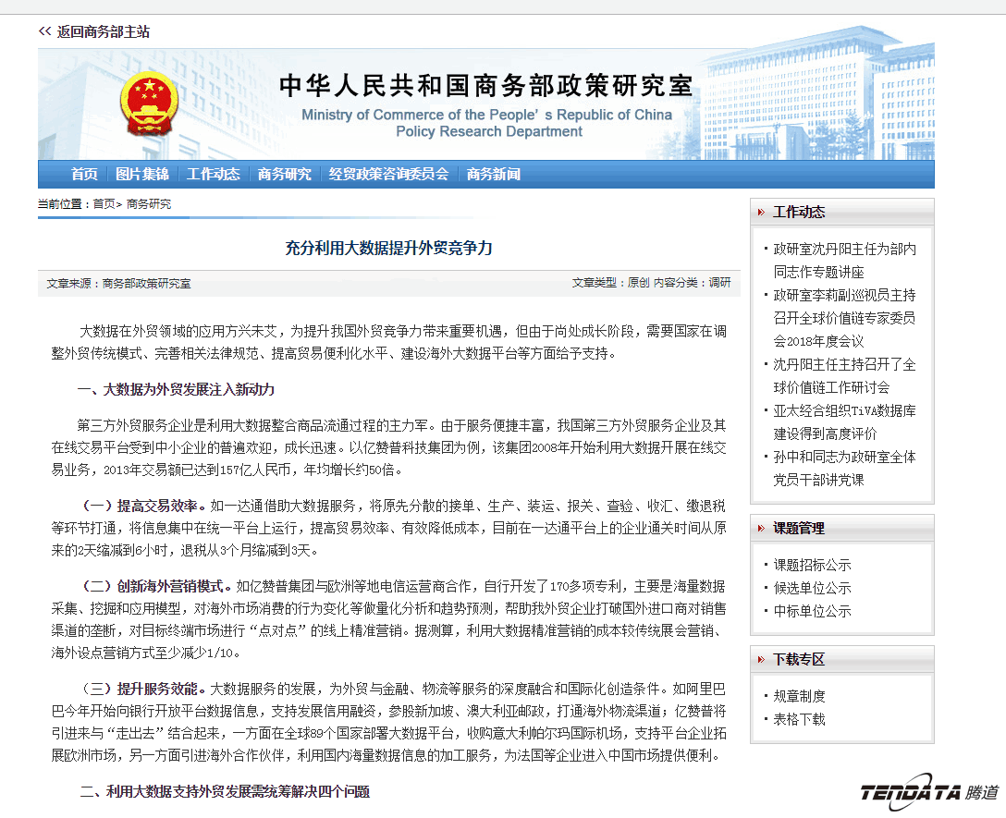Image resolution: width=1006 pixels, height=818 pixels.
Task: Open 规章制度 under 下载专区
Action: click(x=799, y=696)
